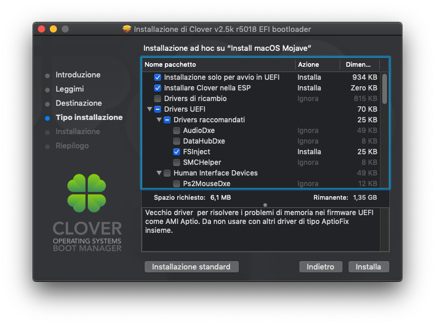Check the AudioDxe driver checkbox

click(x=177, y=131)
